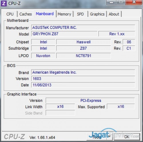Click the model value GRYPHON Z87
The width and height of the screenshot is (143, 142).
(64, 34)
